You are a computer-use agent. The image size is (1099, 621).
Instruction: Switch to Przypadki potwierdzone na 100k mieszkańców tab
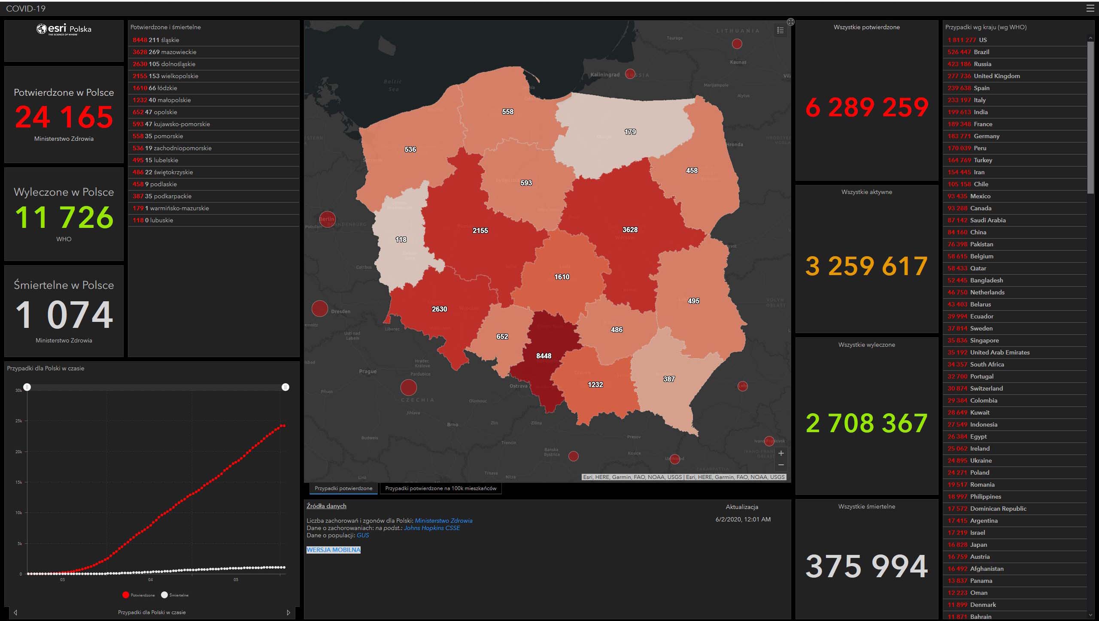[x=440, y=488]
